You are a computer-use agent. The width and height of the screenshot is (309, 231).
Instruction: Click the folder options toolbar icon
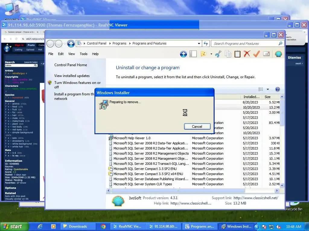point(203,54)
